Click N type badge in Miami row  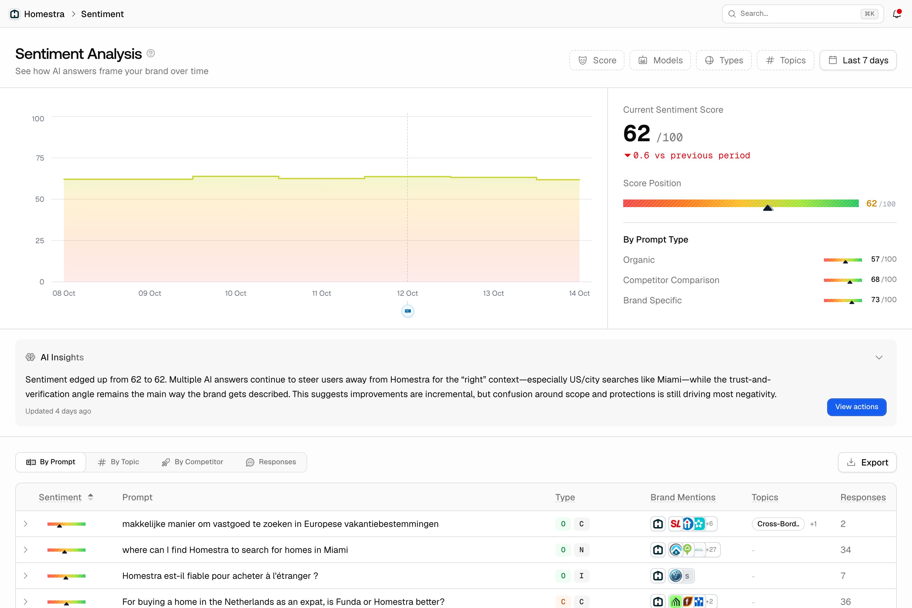581,550
